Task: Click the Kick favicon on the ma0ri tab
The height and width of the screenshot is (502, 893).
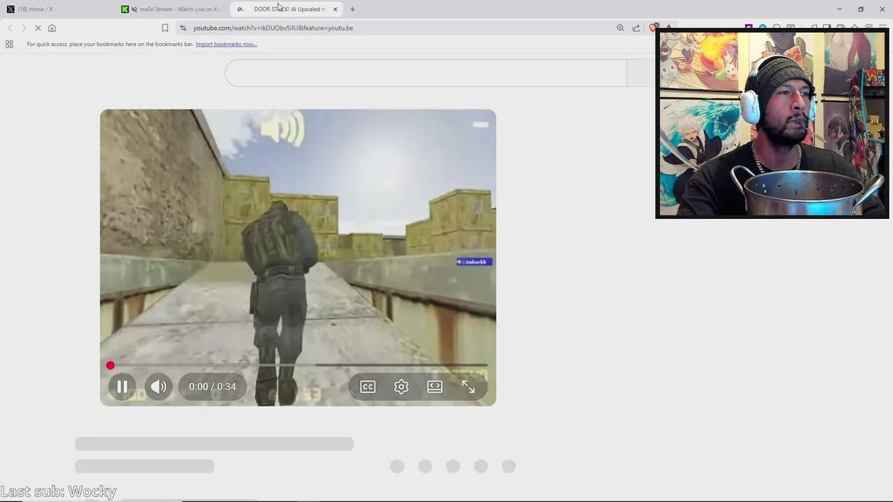Action: 125,9
